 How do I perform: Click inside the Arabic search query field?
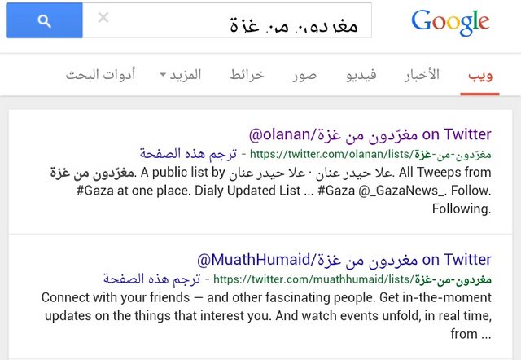[227, 20]
